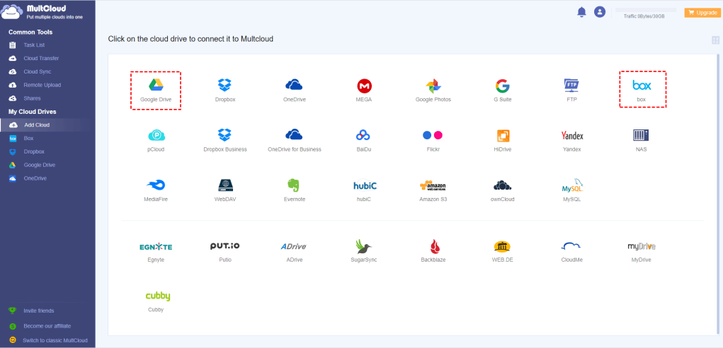Click Become our affiliate link

pyautogui.click(x=47, y=326)
